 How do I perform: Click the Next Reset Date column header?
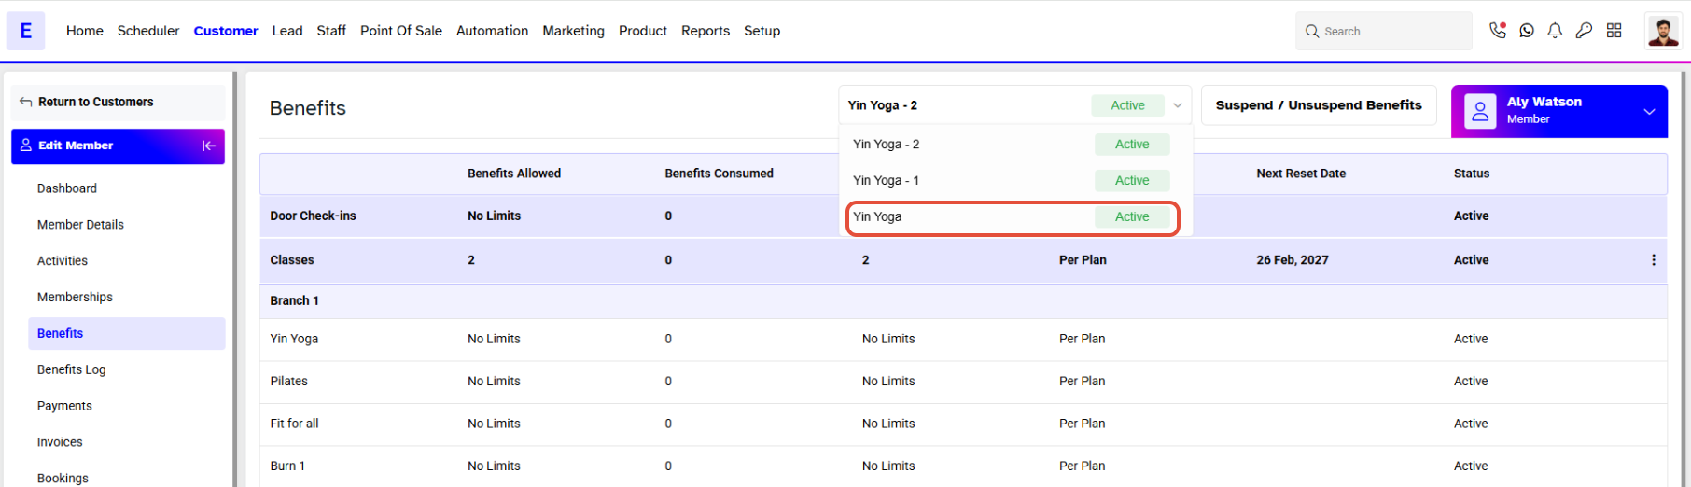pos(1301,174)
